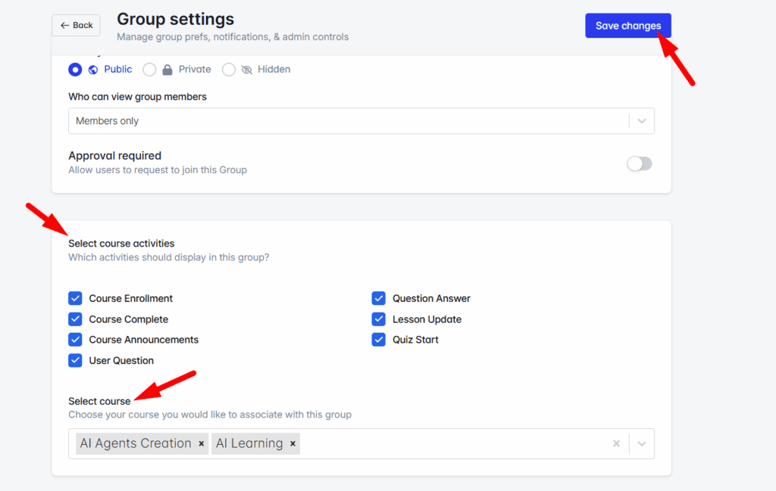This screenshot has height=491, width=776.
Task: Clear all selected courses with the x icon
Action: tap(616, 443)
